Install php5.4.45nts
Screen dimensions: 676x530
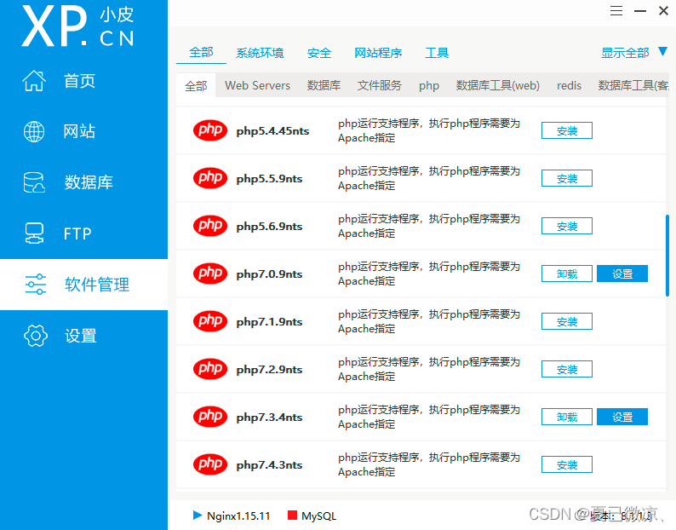(567, 130)
